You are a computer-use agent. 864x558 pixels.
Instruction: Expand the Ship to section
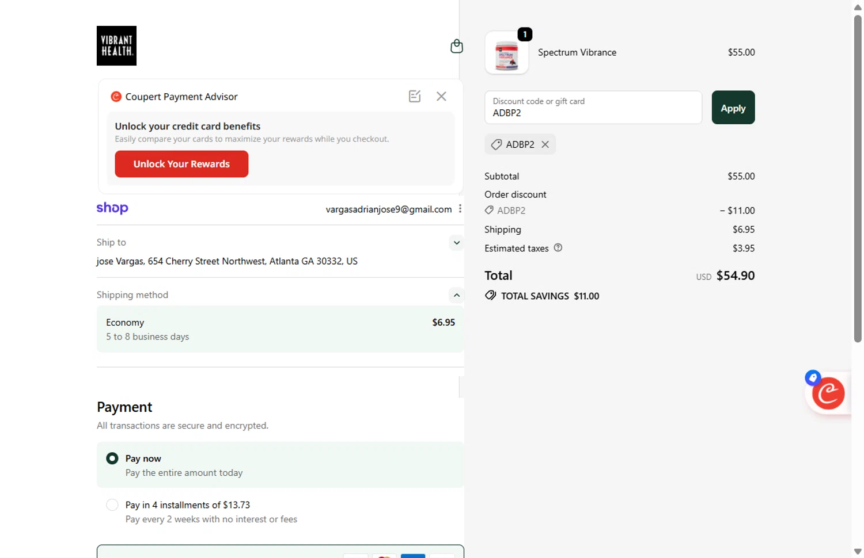tap(456, 243)
